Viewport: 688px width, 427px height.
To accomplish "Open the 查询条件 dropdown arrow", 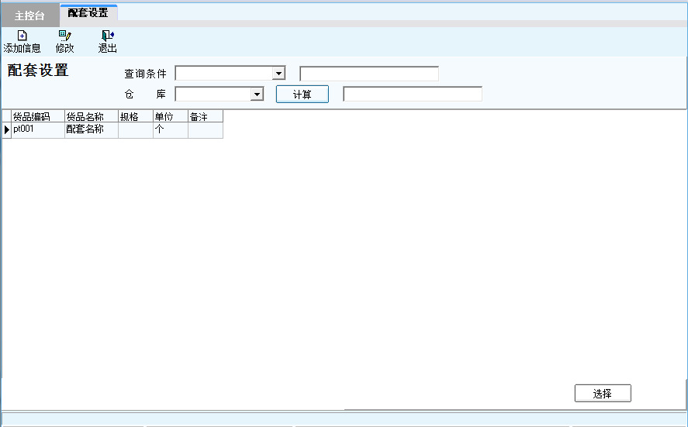I will tap(278, 73).
